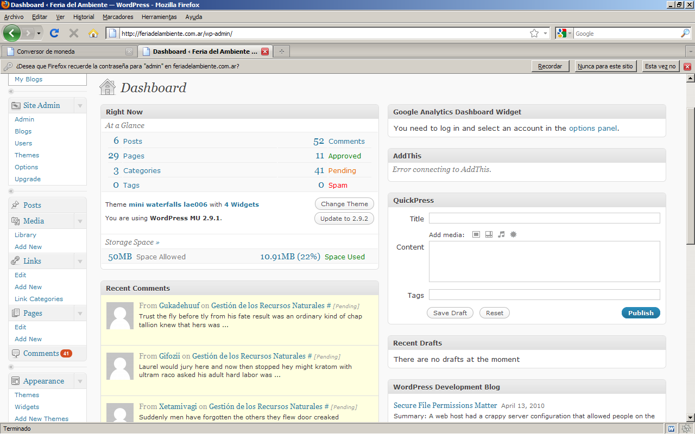The width and height of the screenshot is (695, 434).
Task: Click the Comments speech bubble icon
Action: click(x=15, y=353)
